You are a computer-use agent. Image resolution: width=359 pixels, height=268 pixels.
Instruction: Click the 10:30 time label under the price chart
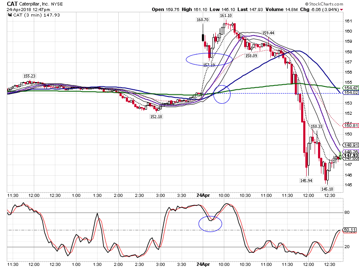coord(245,196)
